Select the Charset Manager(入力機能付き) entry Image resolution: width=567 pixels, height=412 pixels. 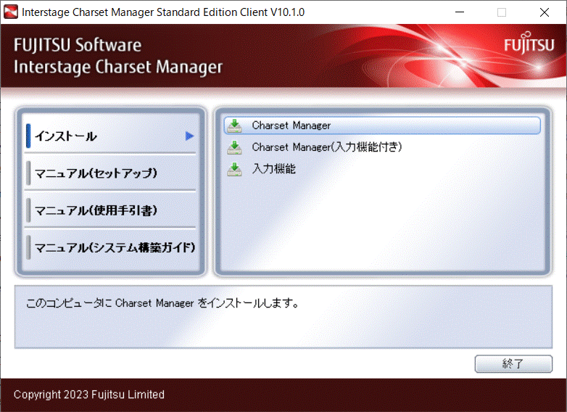coord(382,147)
